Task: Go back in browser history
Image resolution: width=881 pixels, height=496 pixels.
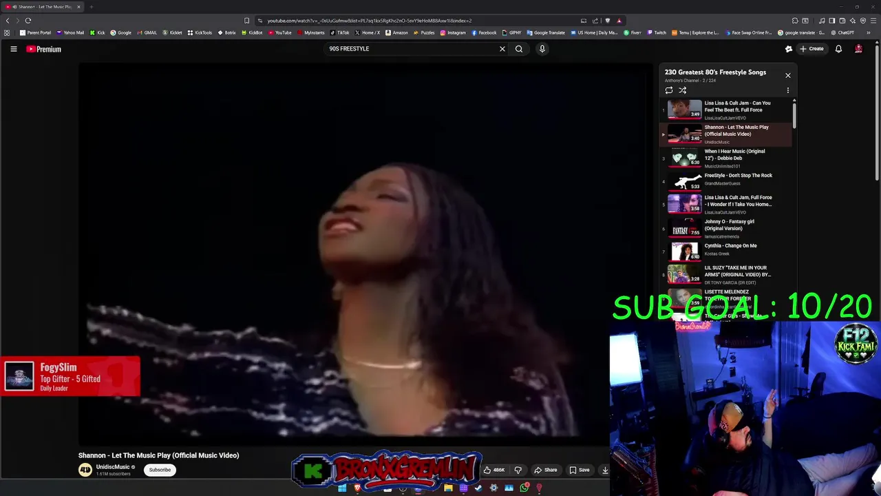Action: pos(8,21)
